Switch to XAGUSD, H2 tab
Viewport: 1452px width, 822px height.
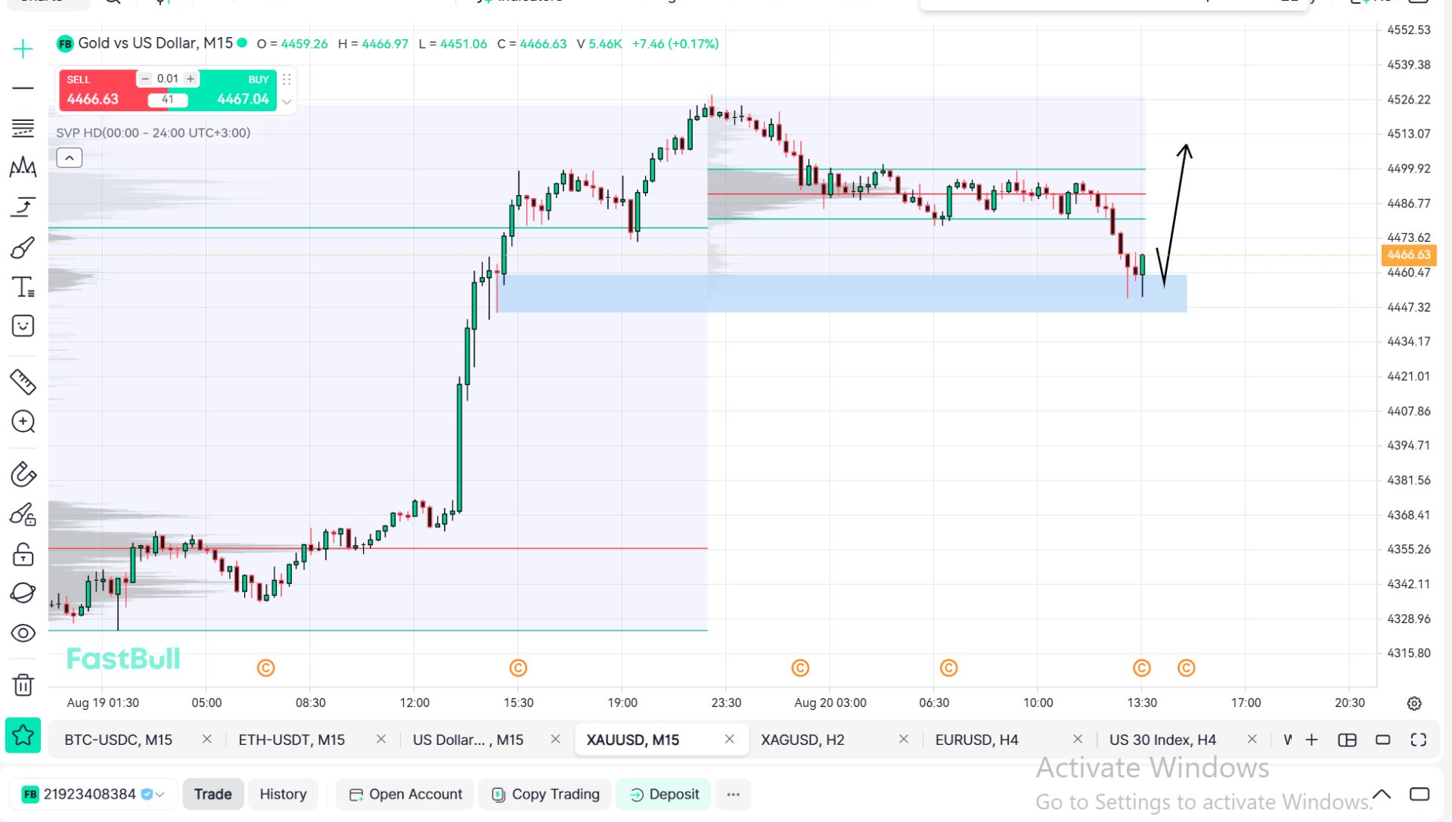[x=802, y=740]
